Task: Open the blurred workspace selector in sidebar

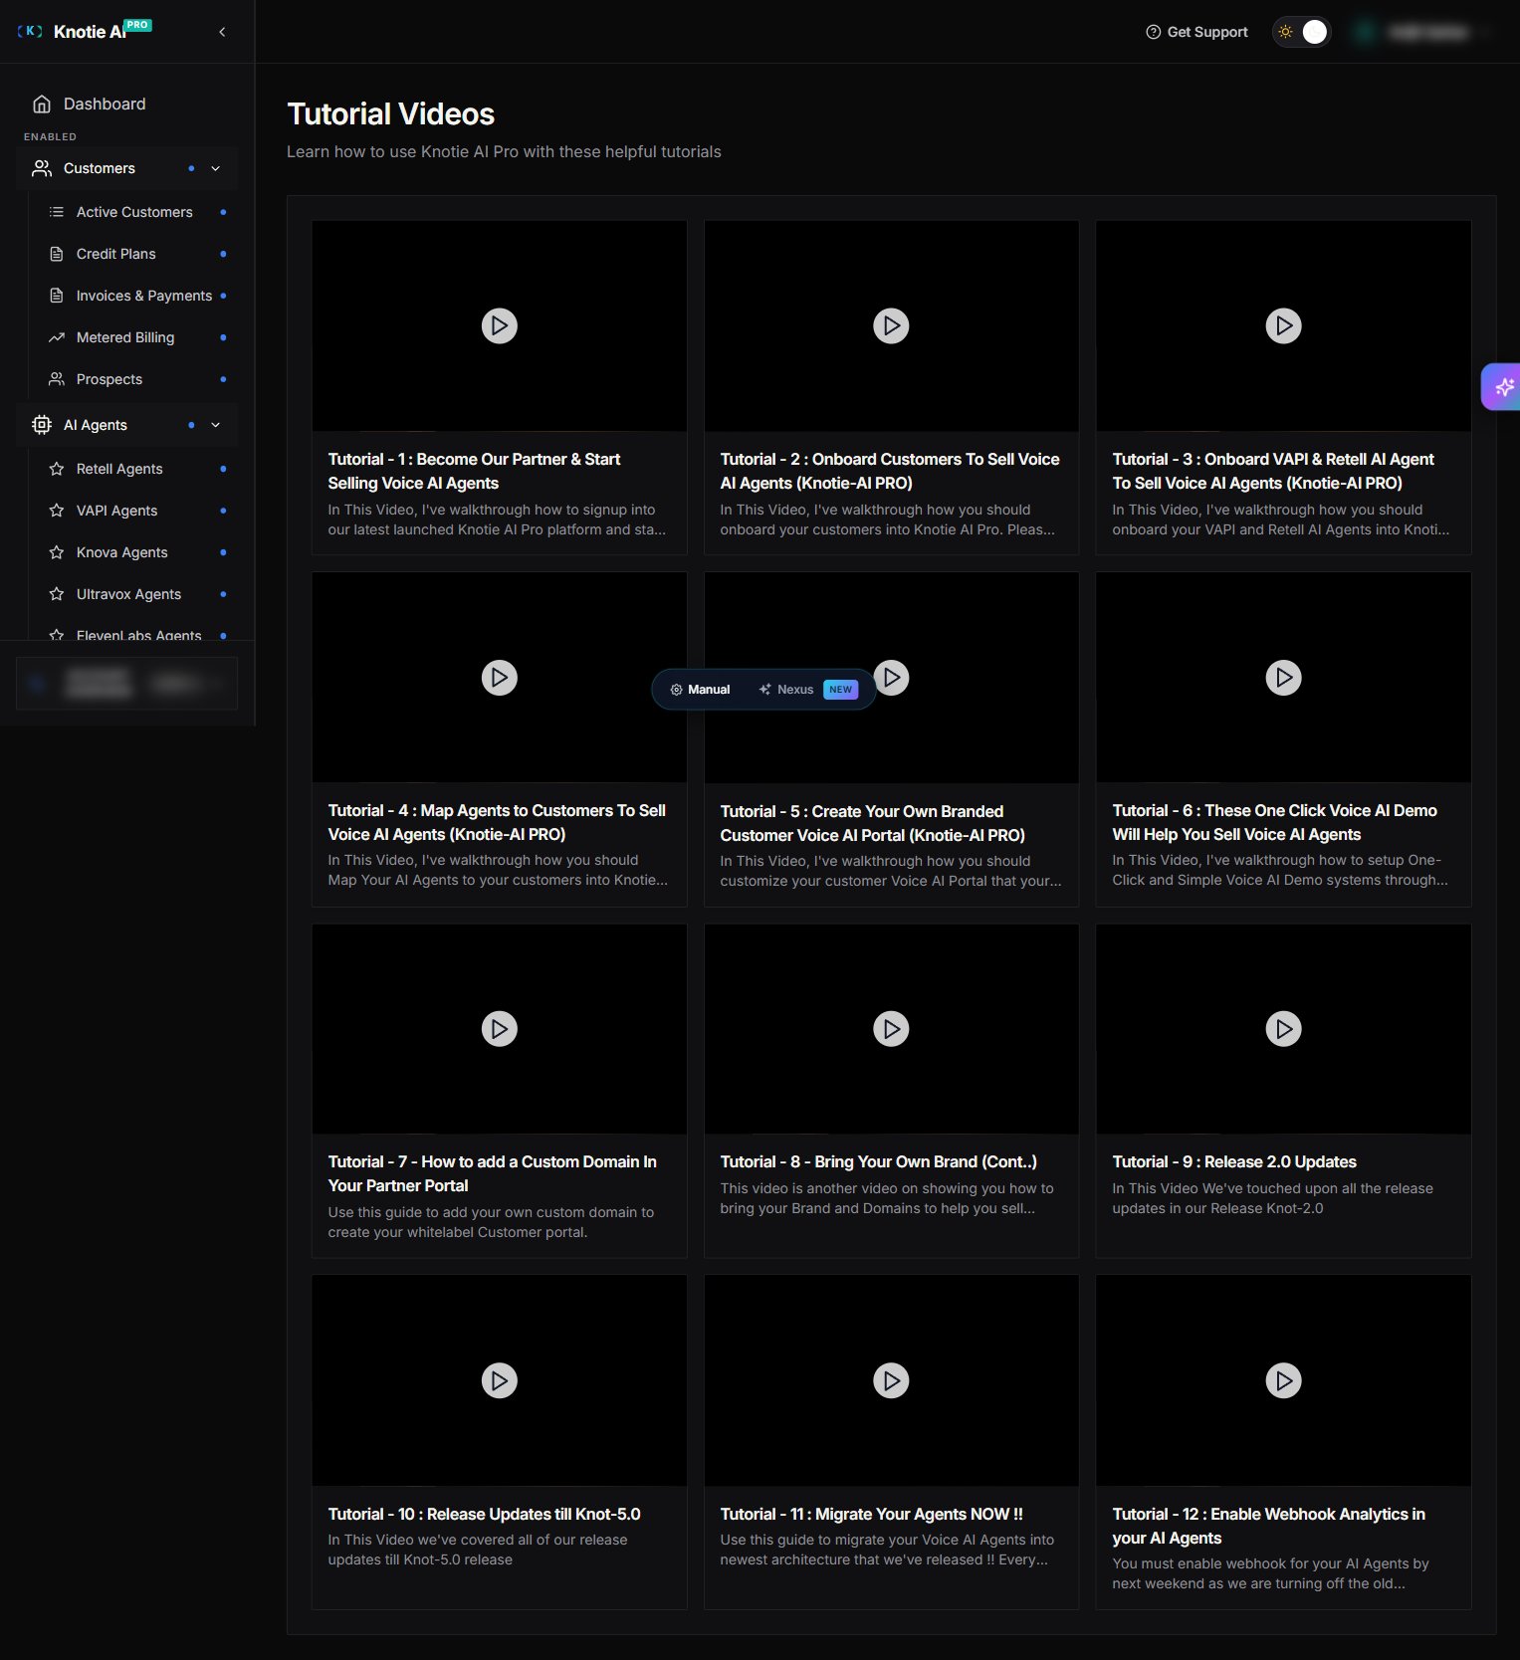Action: (x=126, y=683)
